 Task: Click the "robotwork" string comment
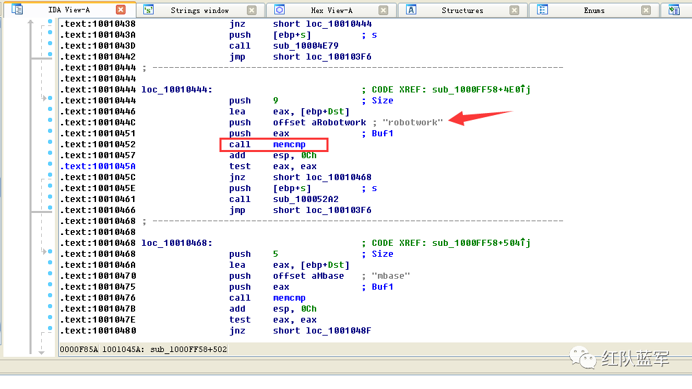click(413, 123)
